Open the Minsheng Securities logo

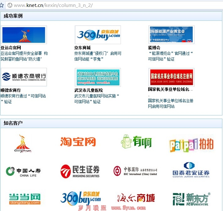(80, 171)
